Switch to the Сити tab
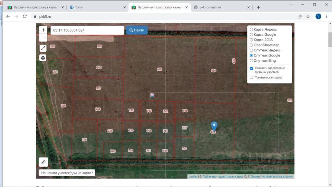The width and height of the screenshot is (332, 187). [x=97, y=7]
